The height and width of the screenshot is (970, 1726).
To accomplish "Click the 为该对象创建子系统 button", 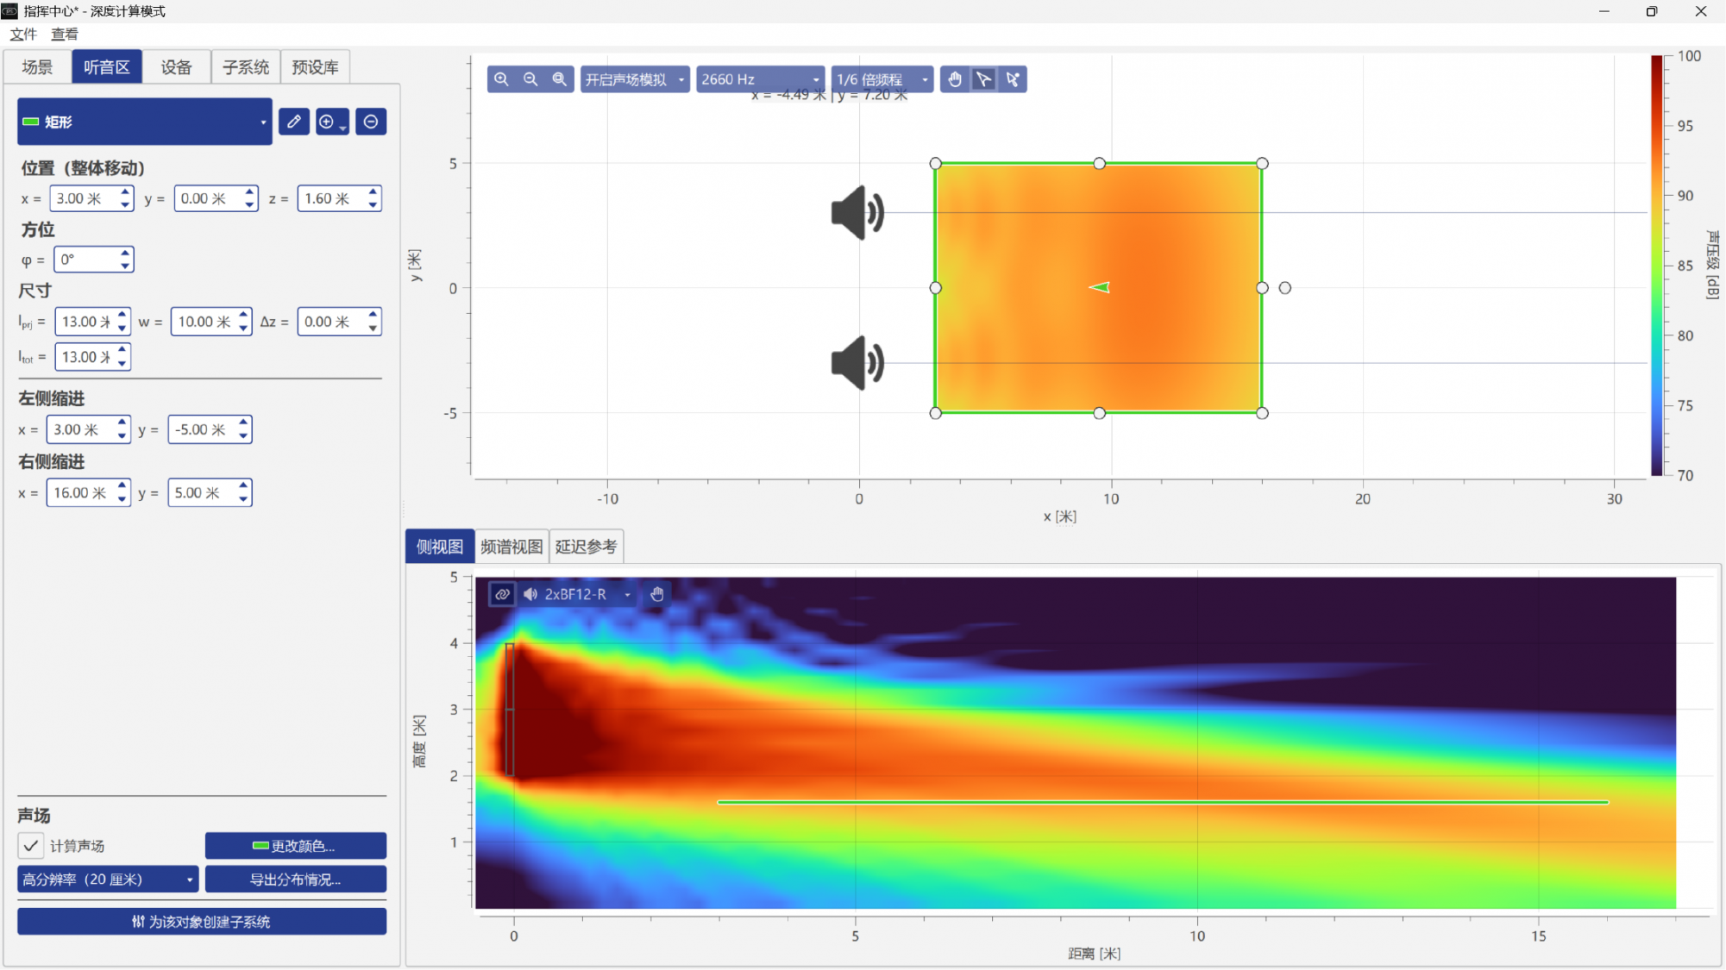I will pyautogui.click(x=202, y=922).
